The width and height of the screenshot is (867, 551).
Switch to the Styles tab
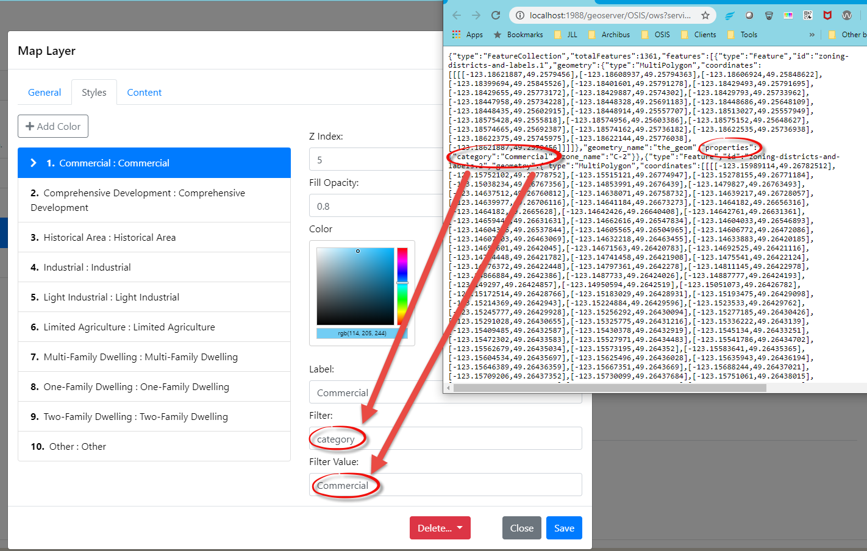coord(94,92)
